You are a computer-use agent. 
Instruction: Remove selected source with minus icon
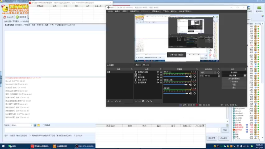139,101
